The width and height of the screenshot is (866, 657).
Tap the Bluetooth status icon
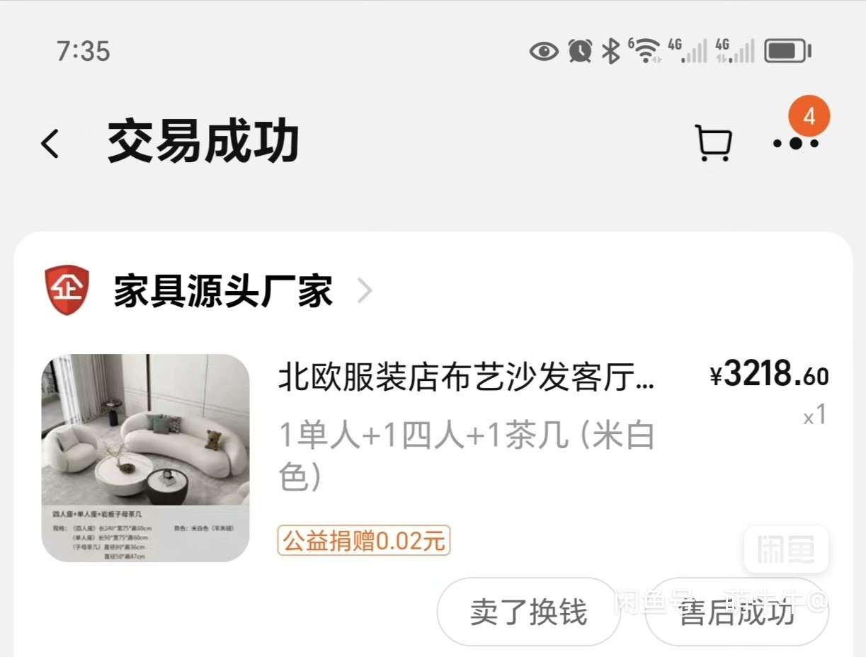tap(610, 51)
